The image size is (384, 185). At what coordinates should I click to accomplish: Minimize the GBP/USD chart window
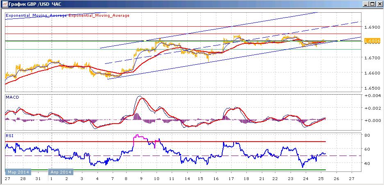pyautogui.click(x=366, y=4)
